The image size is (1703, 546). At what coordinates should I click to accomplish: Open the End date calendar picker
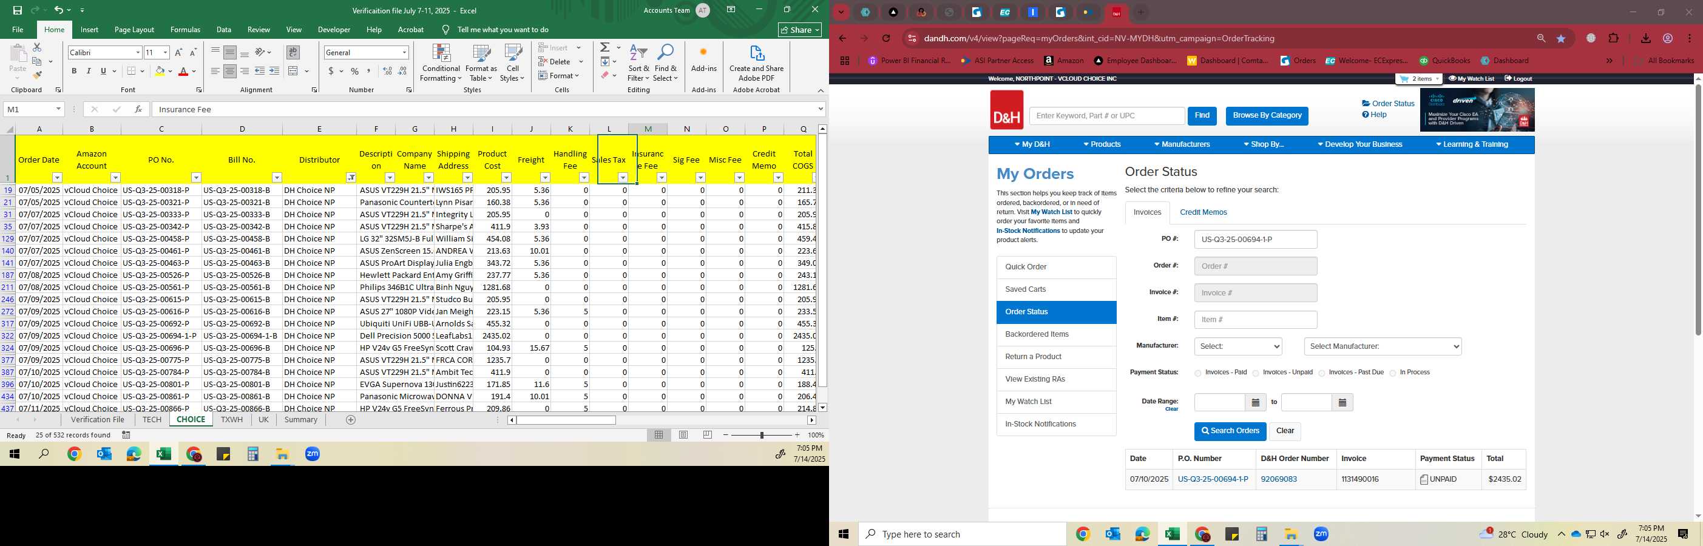click(x=1342, y=403)
